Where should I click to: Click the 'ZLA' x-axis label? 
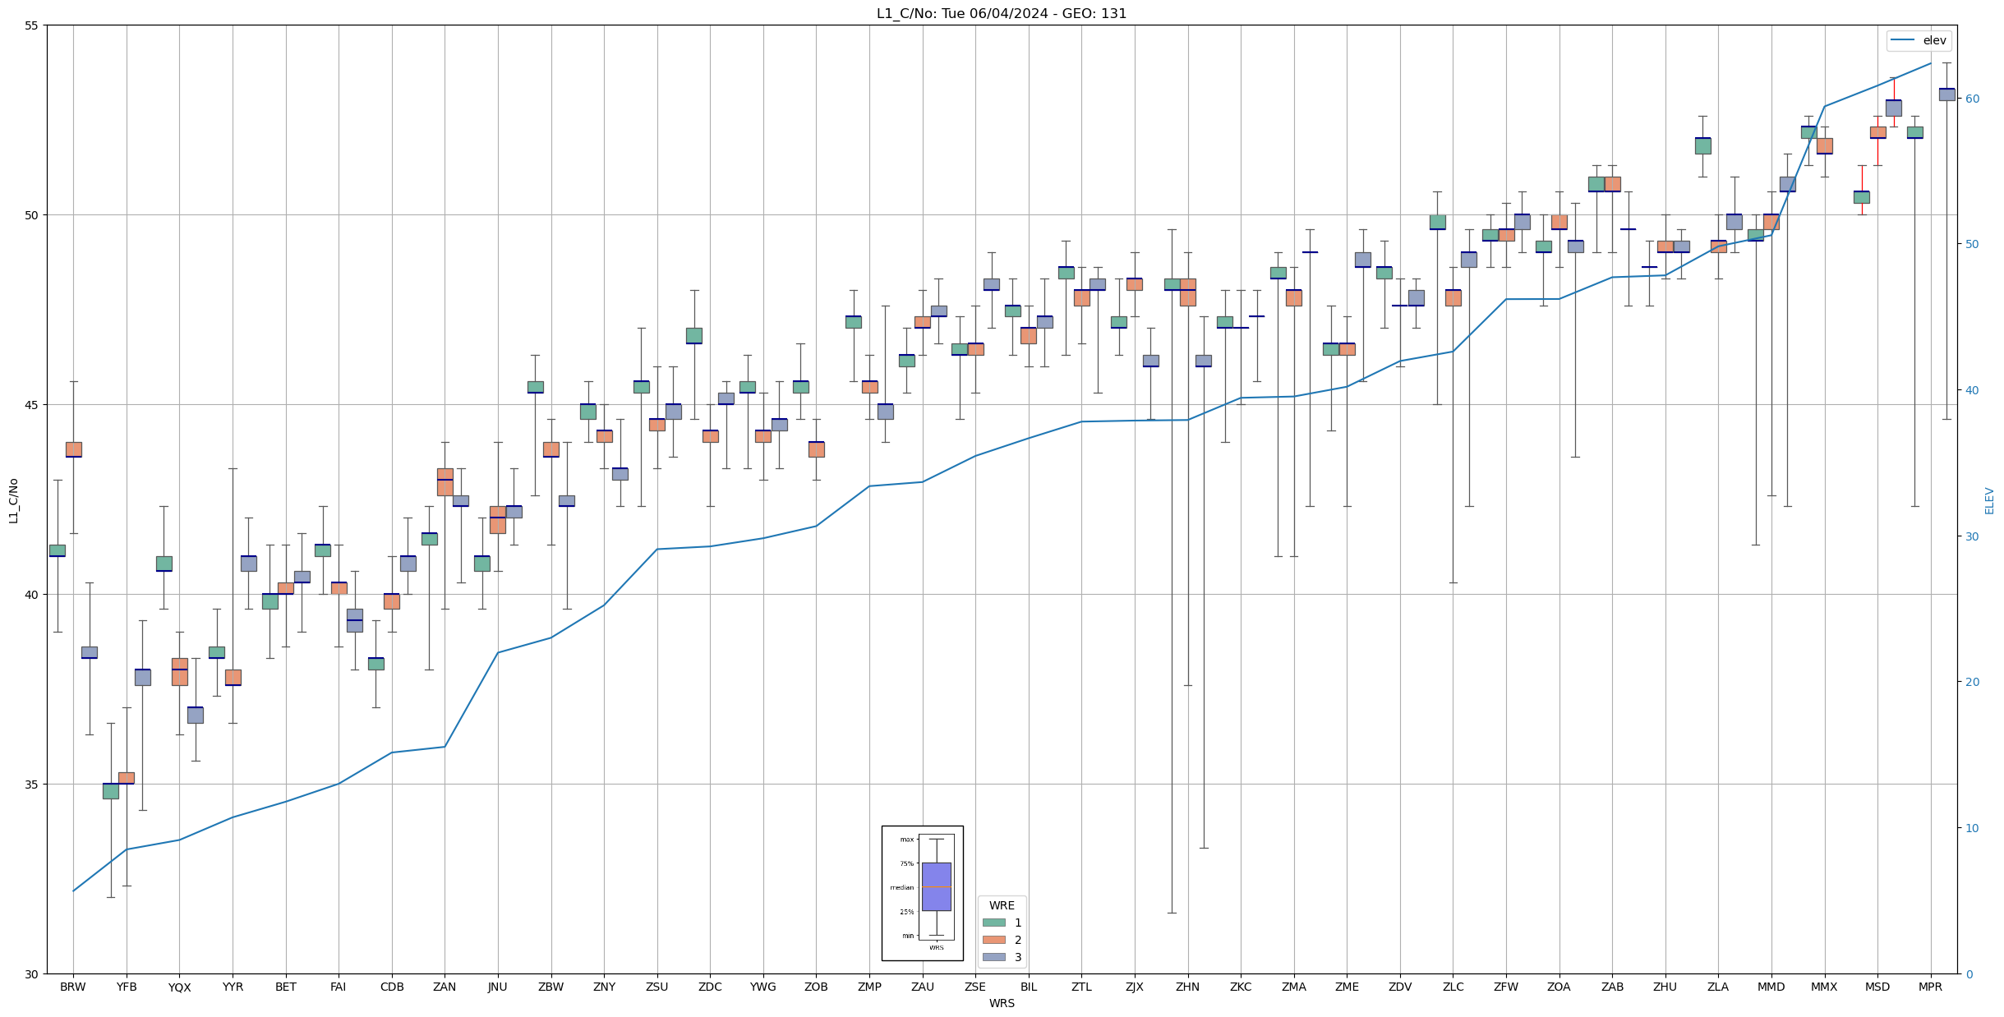(1718, 987)
